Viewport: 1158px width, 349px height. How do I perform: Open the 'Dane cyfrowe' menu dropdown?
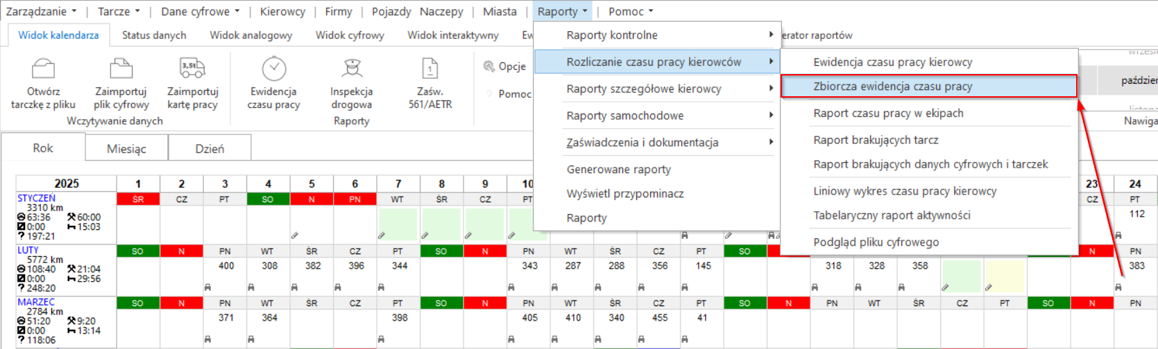pos(201,11)
